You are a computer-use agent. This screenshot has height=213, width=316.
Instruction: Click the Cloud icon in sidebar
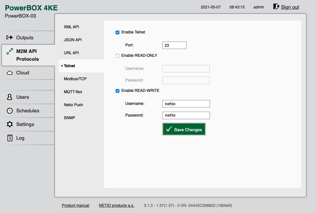(10, 73)
